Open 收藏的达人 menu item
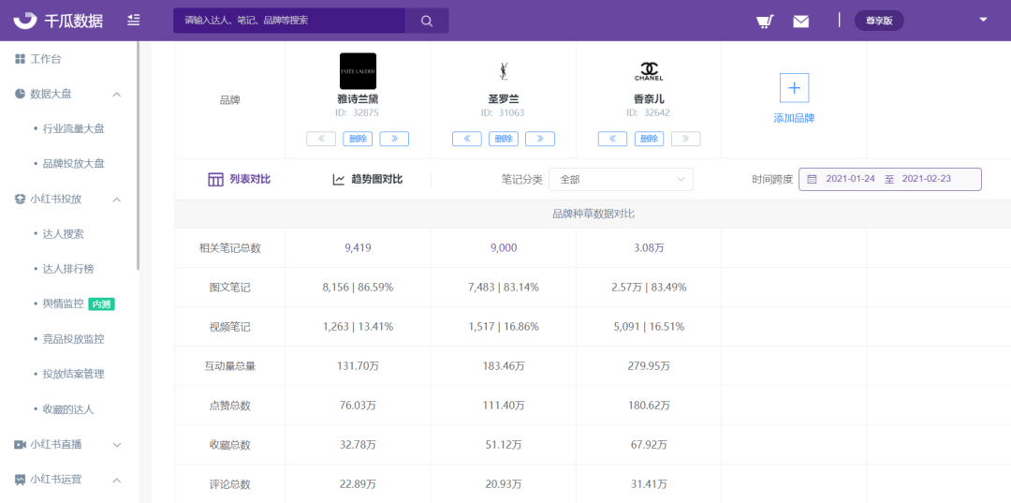This screenshot has width=1011, height=503. (x=68, y=408)
